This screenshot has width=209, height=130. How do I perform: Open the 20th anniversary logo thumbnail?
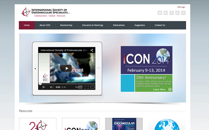pyautogui.click(x=38, y=124)
